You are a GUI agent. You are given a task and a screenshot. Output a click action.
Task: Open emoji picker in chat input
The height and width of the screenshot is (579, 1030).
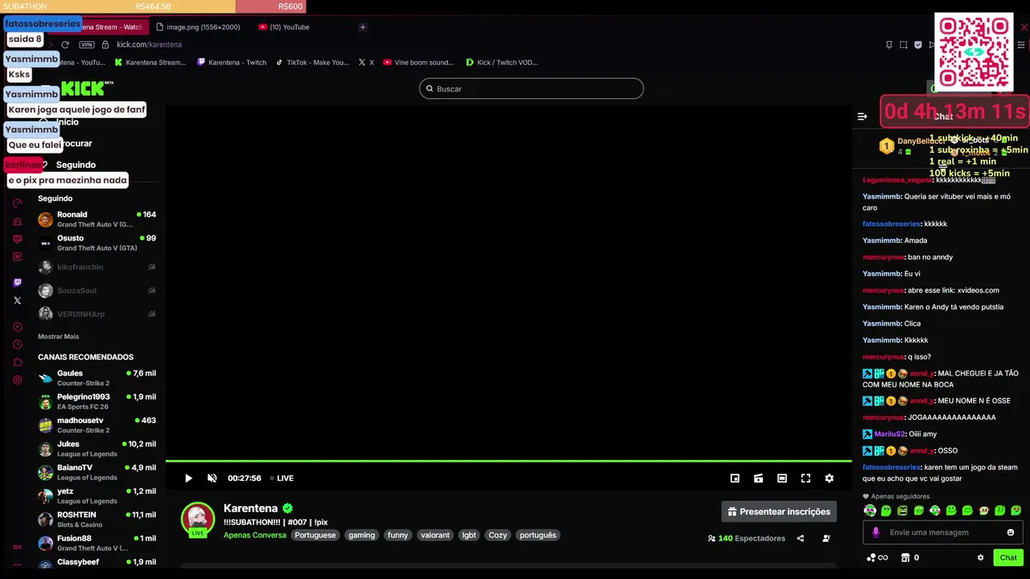pyautogui.click(x=1011, y=532)
